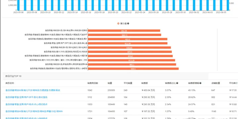Click the 销售商品数 column header

tap(93, 83)
